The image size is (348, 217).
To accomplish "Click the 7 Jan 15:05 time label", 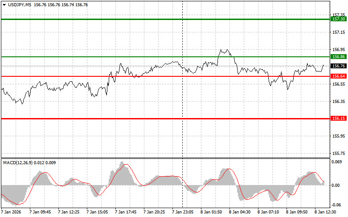I will pos(97,212).
